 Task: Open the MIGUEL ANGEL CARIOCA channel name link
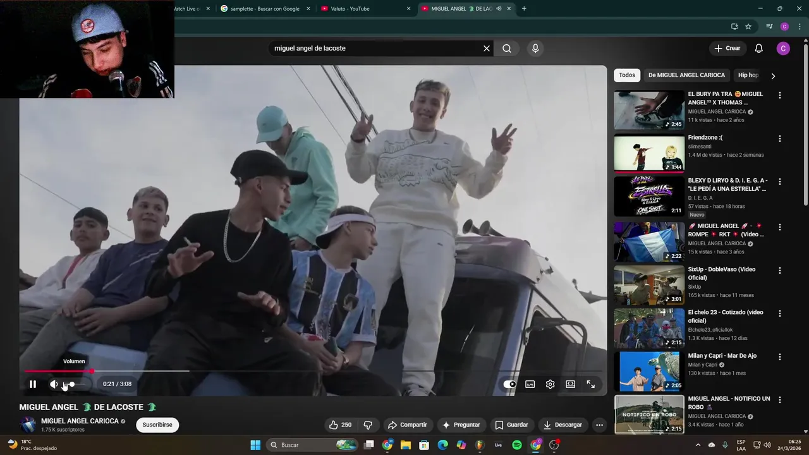tap(80, 421)
